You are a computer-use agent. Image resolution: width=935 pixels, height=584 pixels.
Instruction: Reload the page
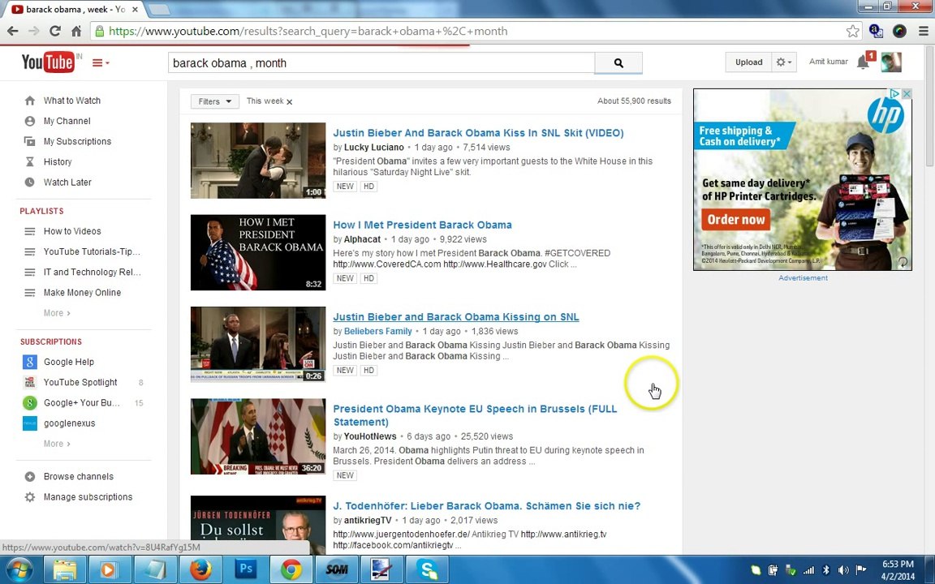click(55, 31)
